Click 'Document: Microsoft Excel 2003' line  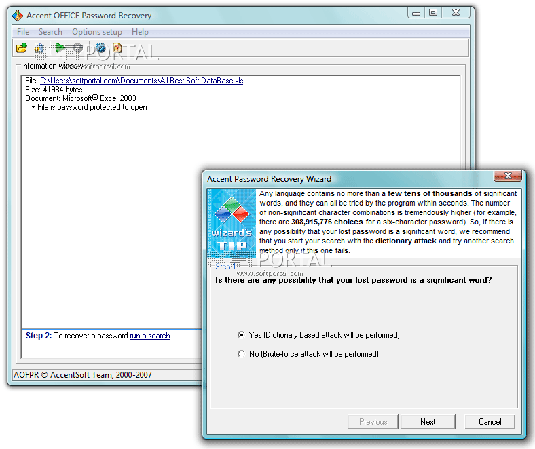coord(81,98)
